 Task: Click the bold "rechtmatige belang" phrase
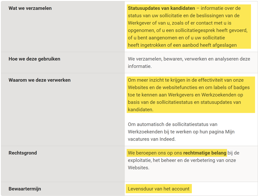(x=205, y=153)
